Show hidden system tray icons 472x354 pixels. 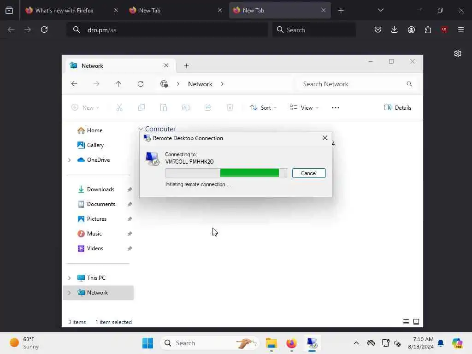tap(356, 343)
